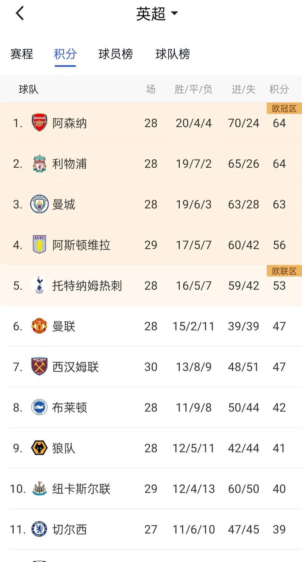Viewport: 302px width, 562px height.
Task: Tap the 积分 column header
Action: [x=279, y=89]
